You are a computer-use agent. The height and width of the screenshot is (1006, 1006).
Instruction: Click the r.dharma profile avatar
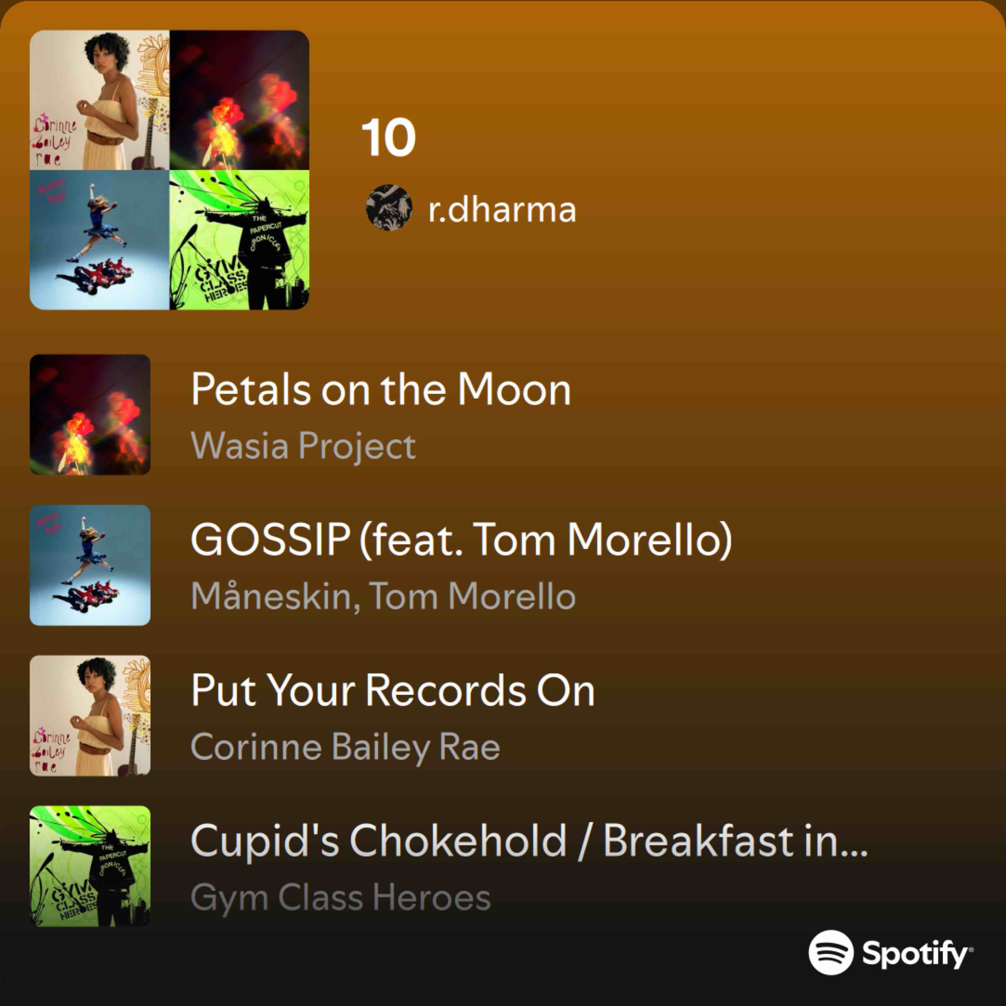click(389, 207)
